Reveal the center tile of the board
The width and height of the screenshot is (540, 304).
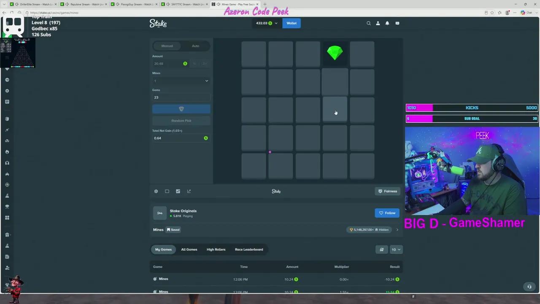[308, 110]
